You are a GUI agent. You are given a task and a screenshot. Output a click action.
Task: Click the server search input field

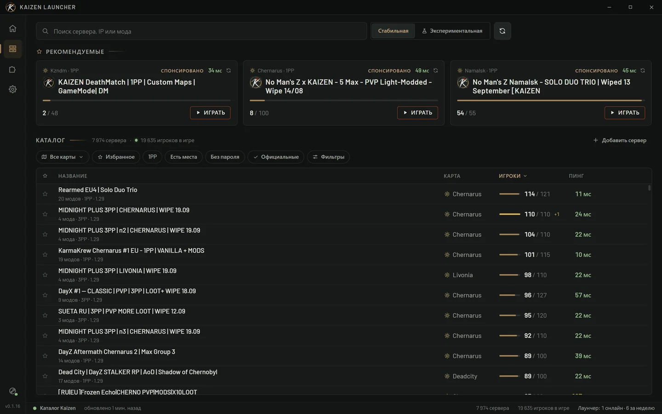pos(201,31)
